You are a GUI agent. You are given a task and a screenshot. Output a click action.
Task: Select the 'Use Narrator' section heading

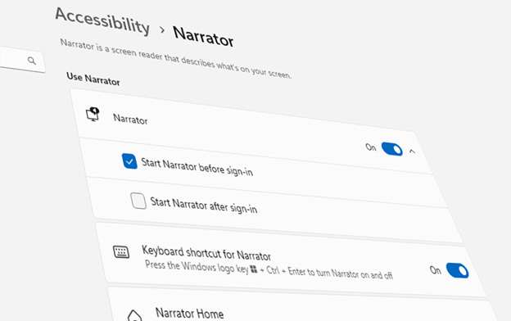[x=93, y=79]
